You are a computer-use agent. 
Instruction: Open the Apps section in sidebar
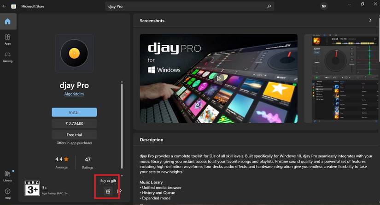(x=8, y=39)
